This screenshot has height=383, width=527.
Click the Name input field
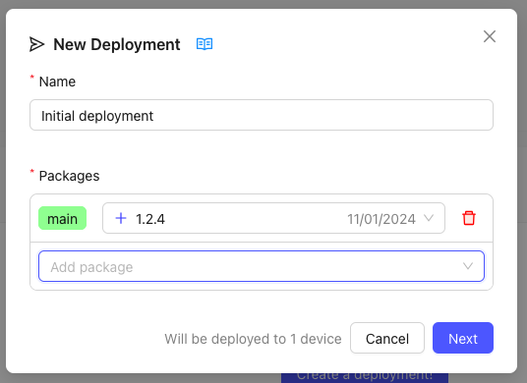262,115
